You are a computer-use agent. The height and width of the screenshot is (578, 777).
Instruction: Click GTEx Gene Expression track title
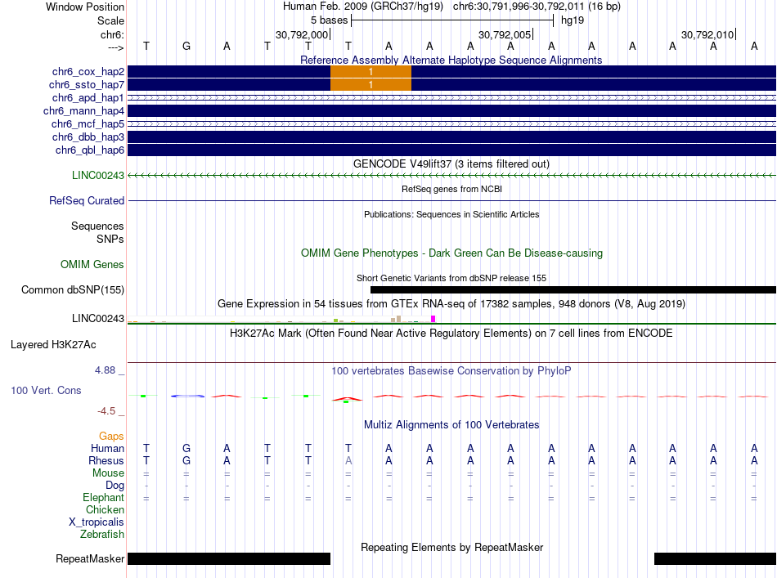click(451, 303)
